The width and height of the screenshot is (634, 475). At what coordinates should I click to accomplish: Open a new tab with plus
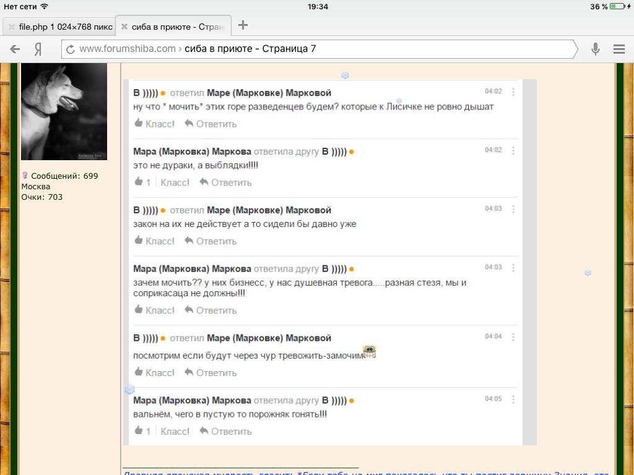pyautogui.click(x=243, y=25)
